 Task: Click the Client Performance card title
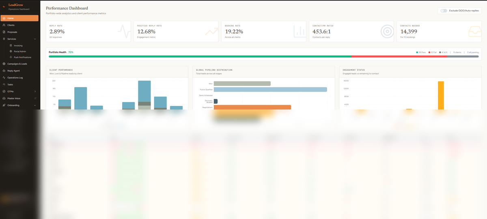(61, 70)
